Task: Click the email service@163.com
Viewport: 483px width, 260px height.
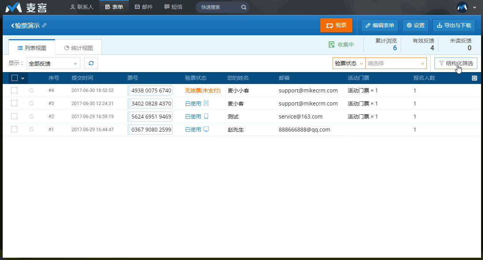Action: coord(301,117)
